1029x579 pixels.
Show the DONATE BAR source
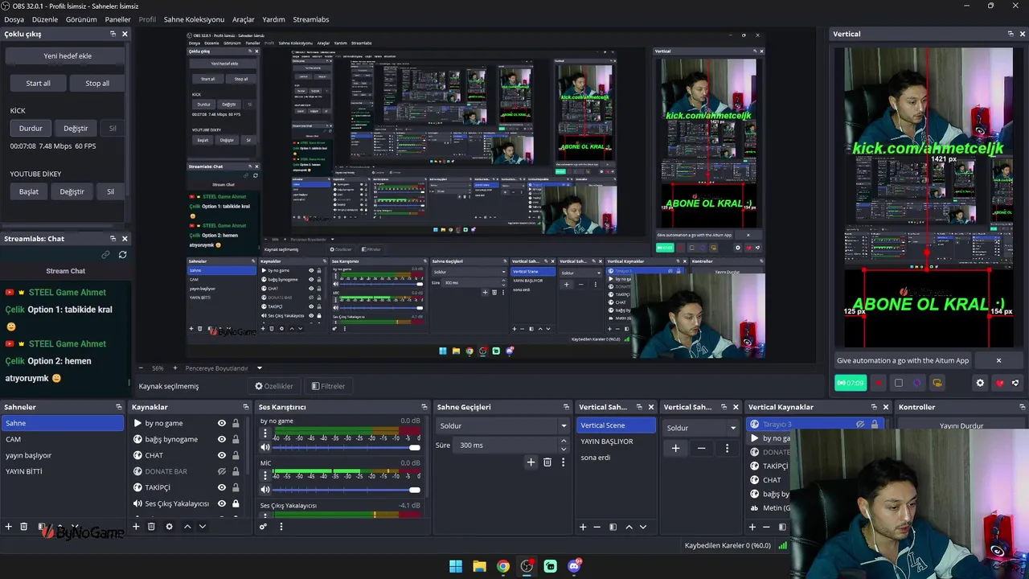[x=222, y=471]
